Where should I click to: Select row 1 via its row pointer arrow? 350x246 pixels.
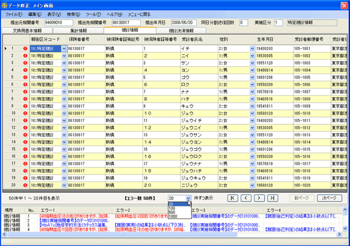tap(5, 49)
